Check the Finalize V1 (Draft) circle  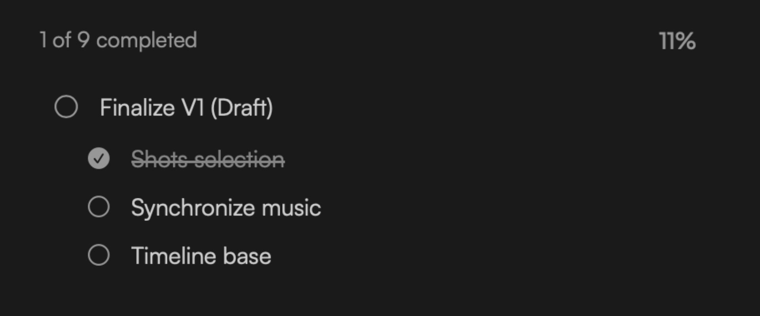click(x=66, y=107)
